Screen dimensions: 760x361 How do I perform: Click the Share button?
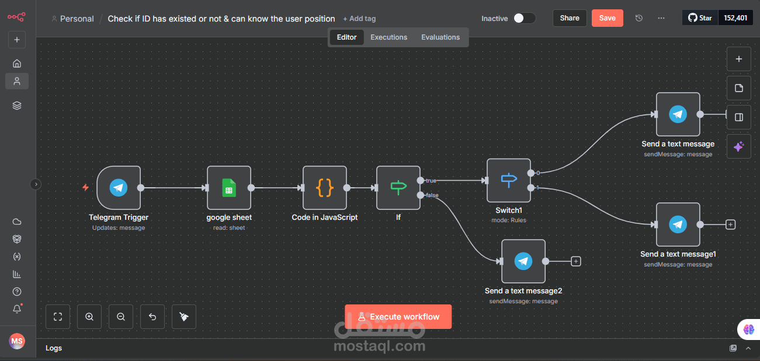tap(570, 18)
